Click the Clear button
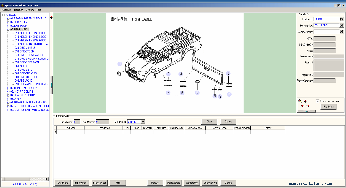The image size is (346, 188). pyautogui.click(x=210, y=122)
